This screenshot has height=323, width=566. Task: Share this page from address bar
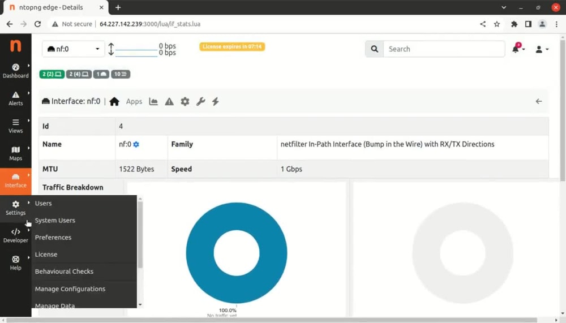pyautogui.click(x=483, y=24)
